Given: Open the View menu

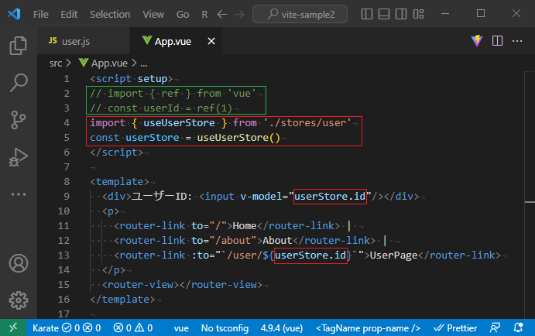Looking at the screenshot, I should (153, 15).
